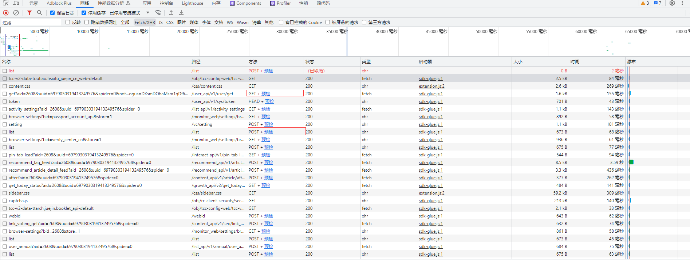This screenshot has height=260, width=690.
Task: Clear the network log
Action: point(16,13)
